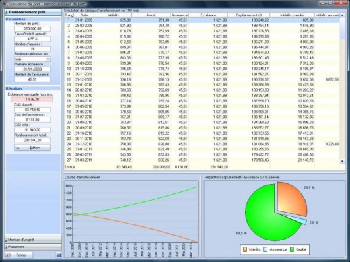Image resolution: width=350 pixels, height=262 pixels.
Task: Click the Fermer button
Action: click(18, 255)
